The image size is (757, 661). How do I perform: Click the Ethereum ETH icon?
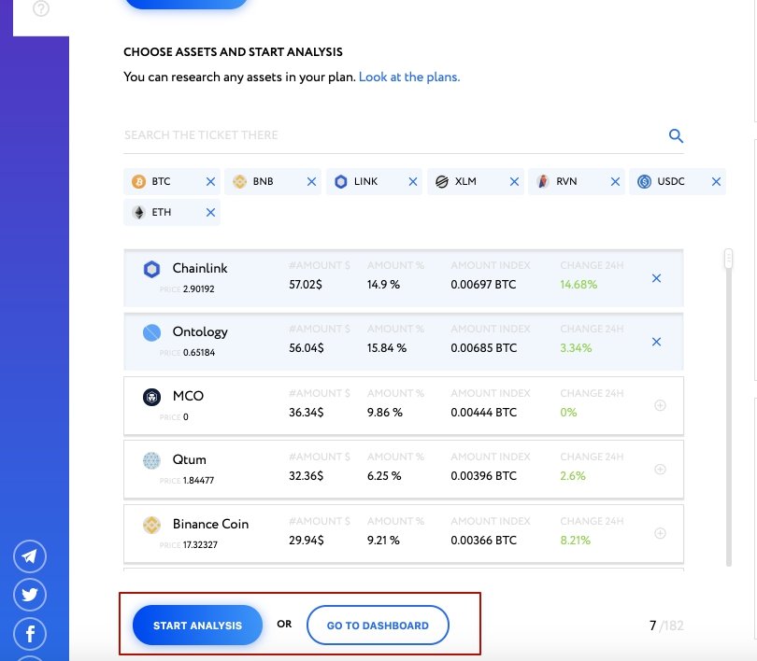click(139, 213)
